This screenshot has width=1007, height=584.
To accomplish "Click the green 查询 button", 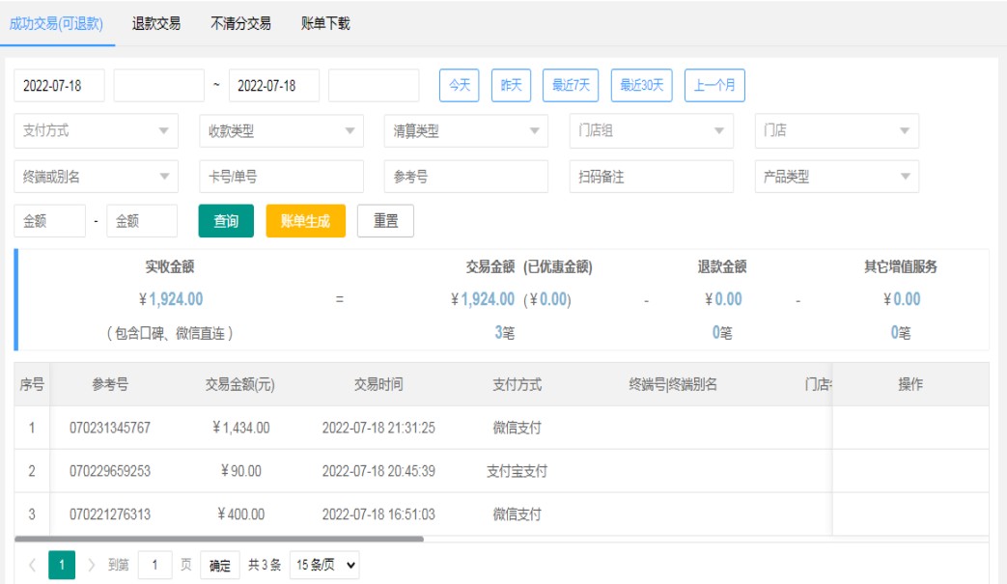I will (x=226, y=221).
